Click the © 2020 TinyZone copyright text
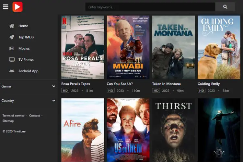 [x=14, y=131]
